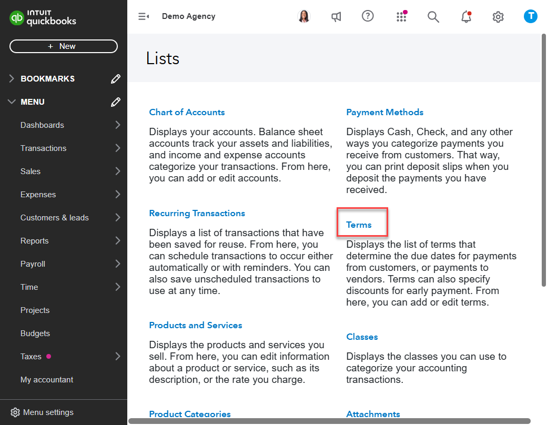Edit the BOOKMARKS section with pencil icon
The height and width of the screenshot is (425, 547).
pos(116,78)
